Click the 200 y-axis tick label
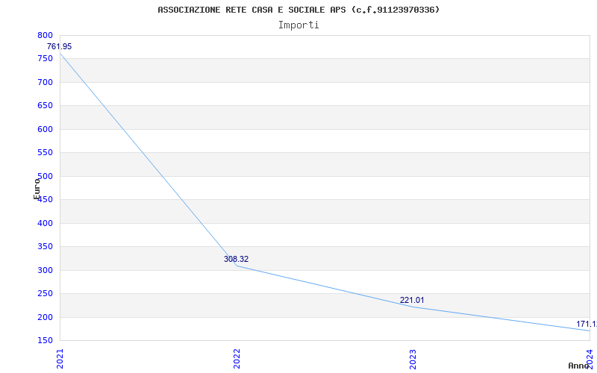This screenshot has height=373, width=597. (x=45, y=317)
